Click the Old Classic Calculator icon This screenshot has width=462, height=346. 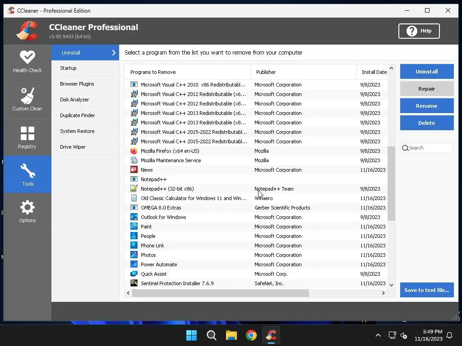point(134,198)
